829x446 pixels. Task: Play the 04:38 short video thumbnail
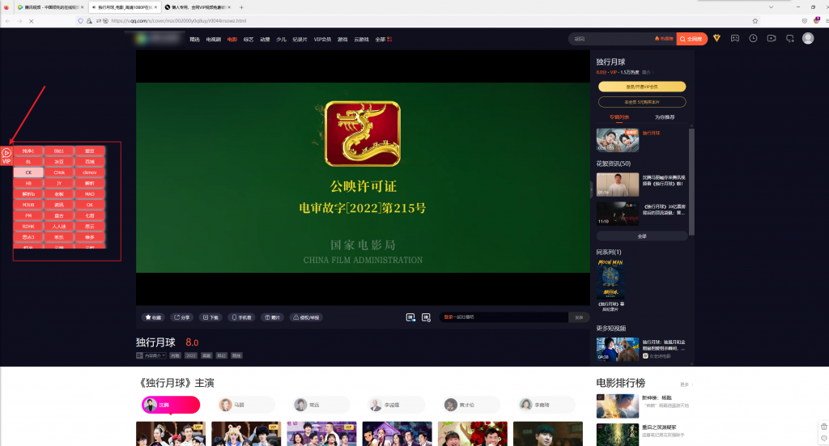(618, 350)
